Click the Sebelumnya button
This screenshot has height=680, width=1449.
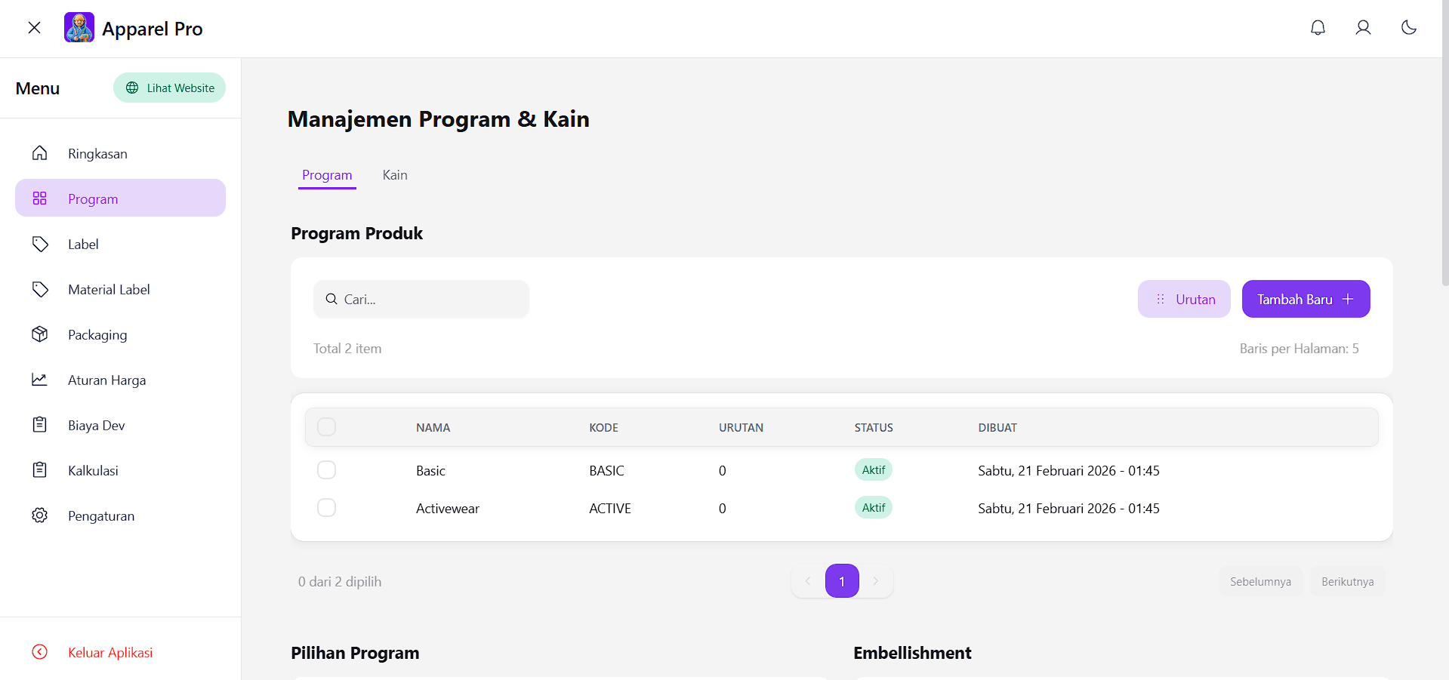coord(1260,581)
